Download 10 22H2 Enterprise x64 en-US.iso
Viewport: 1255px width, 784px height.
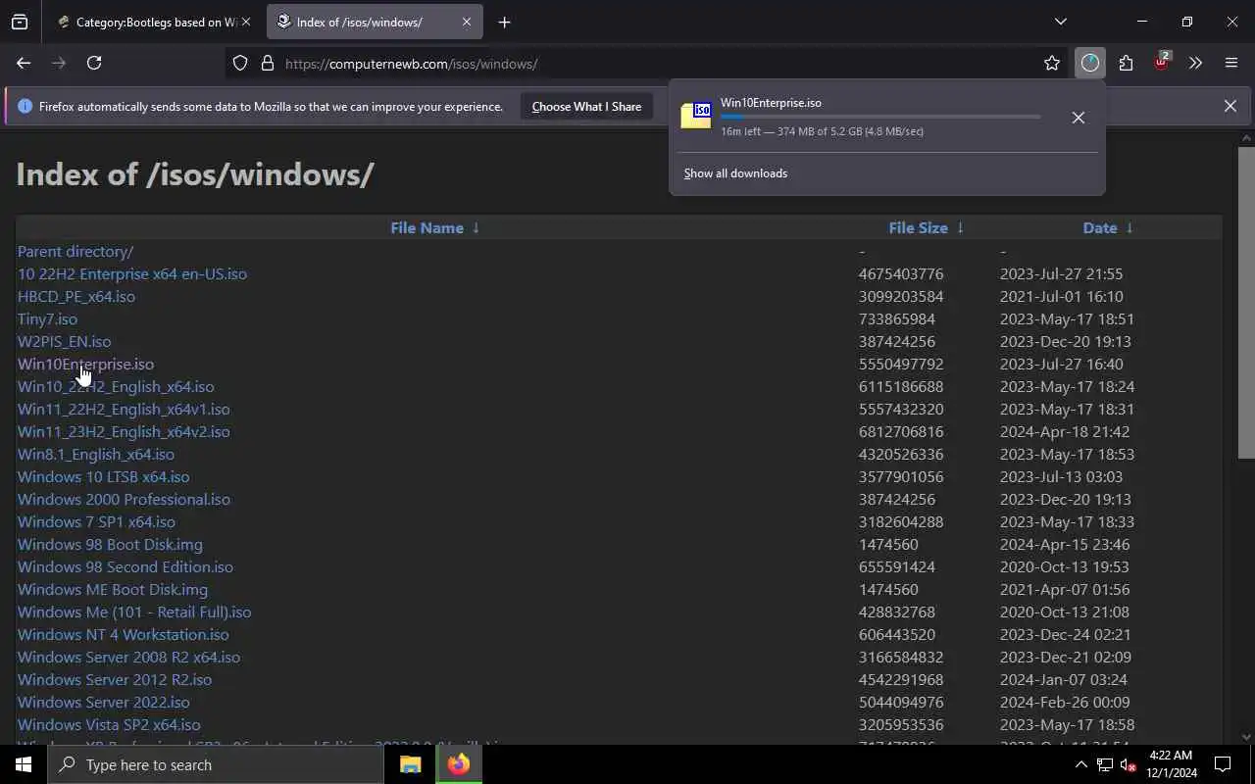pyautogui.click(x=132, y=274)
